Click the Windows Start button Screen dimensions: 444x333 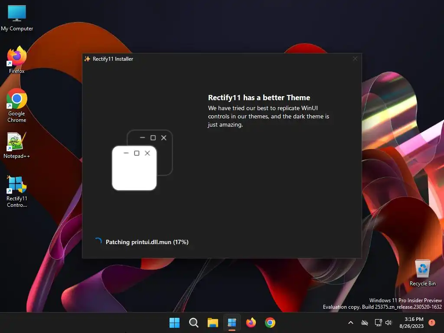click(174, 323)
